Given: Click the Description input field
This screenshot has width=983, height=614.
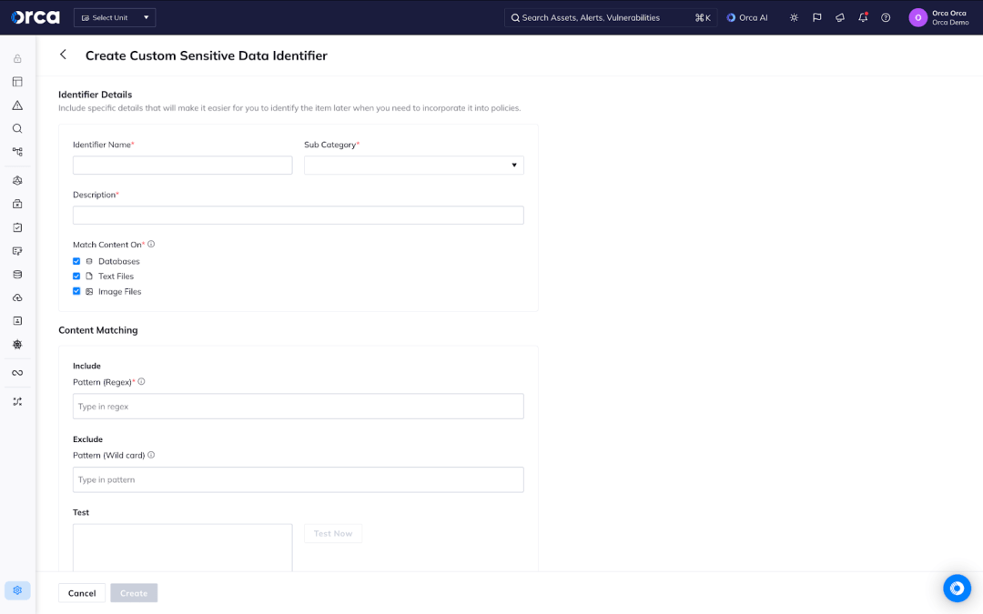Looking at the screenshot, I should [299, 216].
